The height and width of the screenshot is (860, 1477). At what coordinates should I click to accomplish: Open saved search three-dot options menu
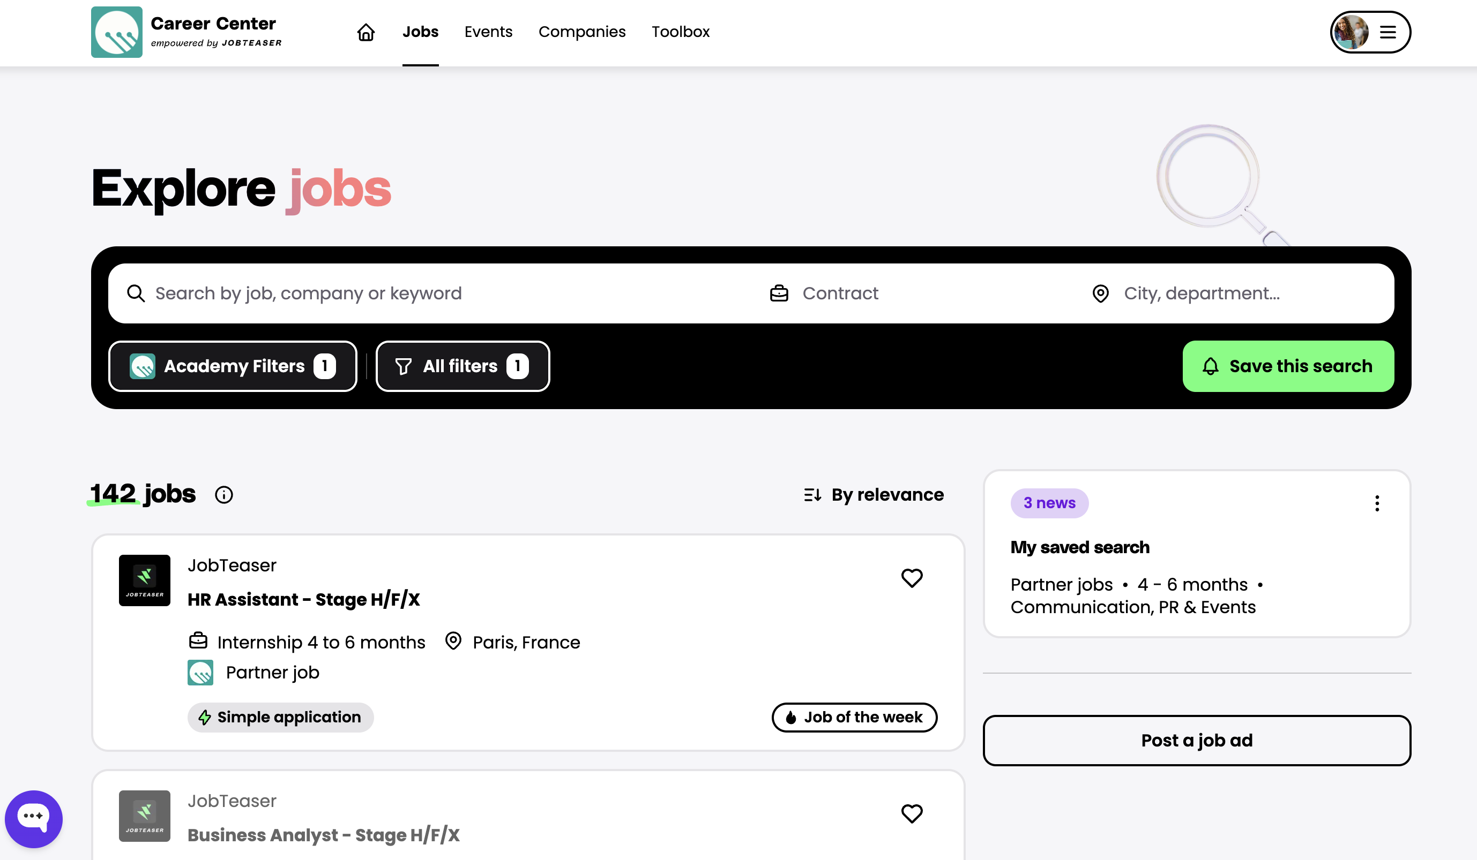[1377, 503]
